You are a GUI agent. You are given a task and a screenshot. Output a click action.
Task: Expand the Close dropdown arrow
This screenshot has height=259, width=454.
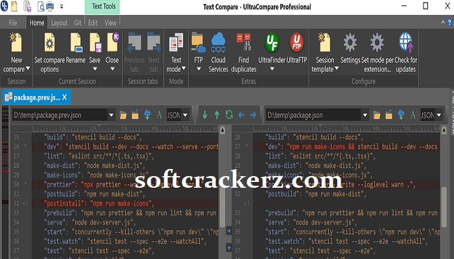112,69
